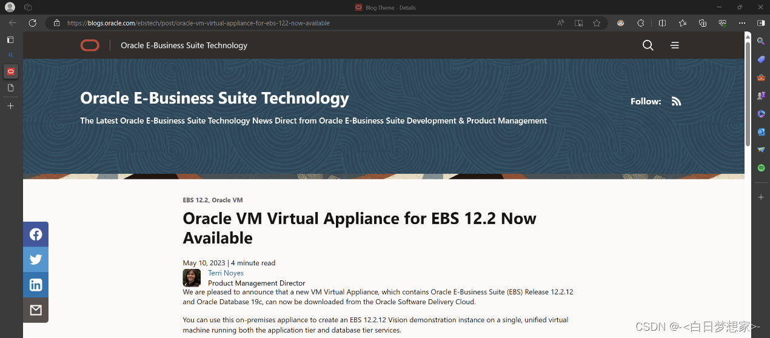The image size is (770, 338).
Task: Click the page vertical scrollbar thumb
Action: pos(748,93)
